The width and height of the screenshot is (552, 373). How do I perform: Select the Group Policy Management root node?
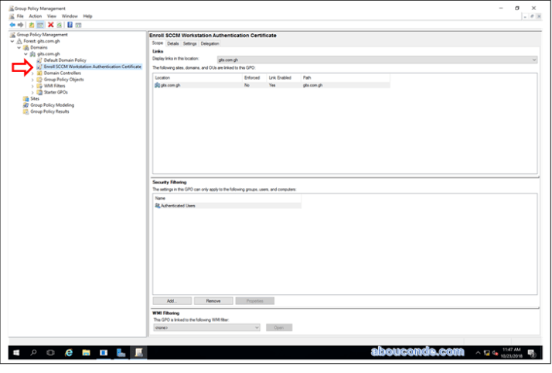[42, 35]
